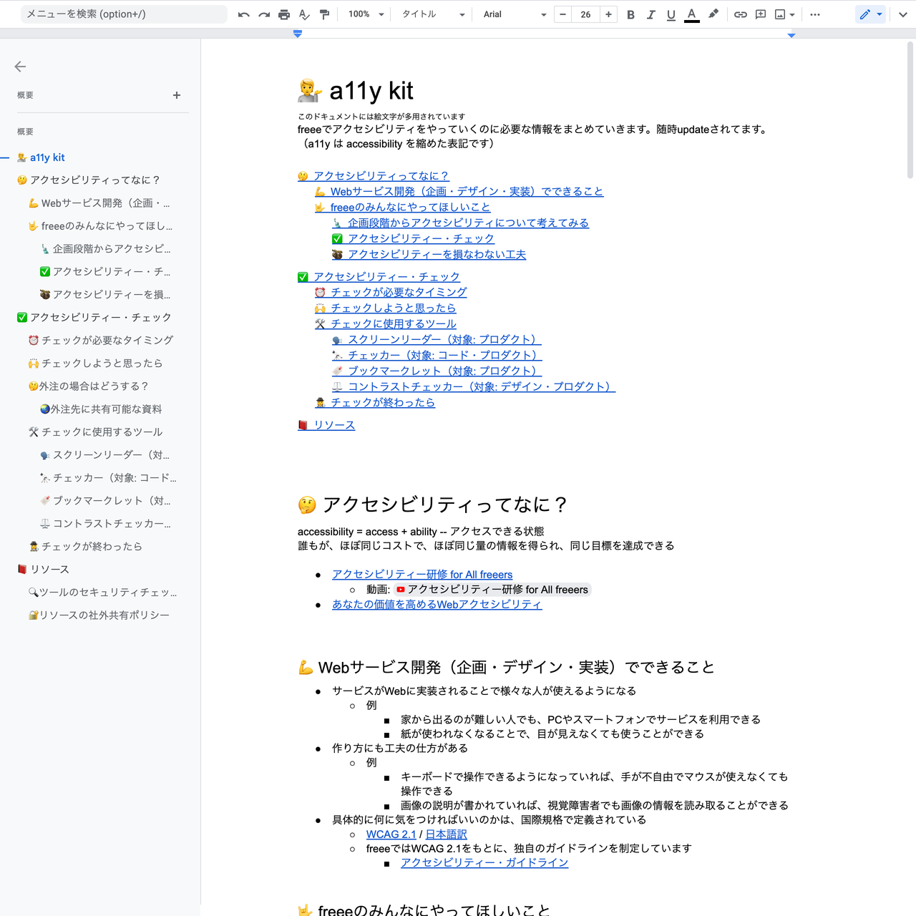Go to outline item チェックが必要なタイミング
Viewport: 916px width, 916px height.
[x=100, y=341]
